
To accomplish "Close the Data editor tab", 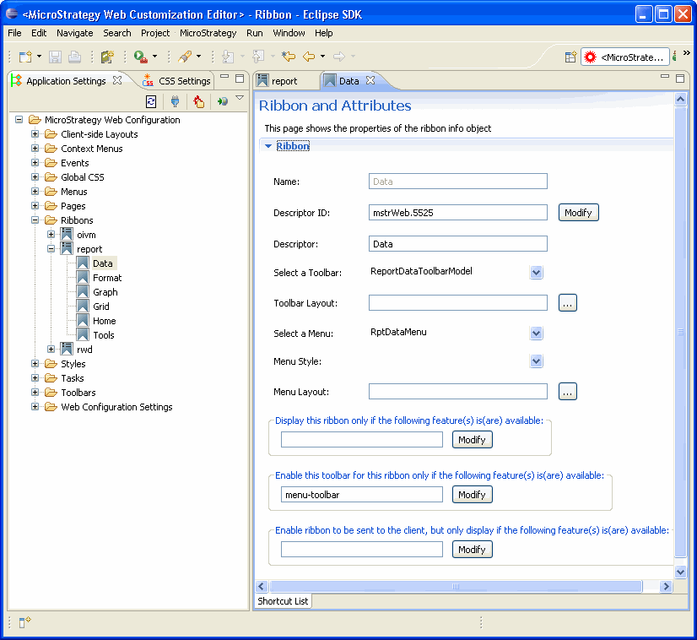I will 370,80.
